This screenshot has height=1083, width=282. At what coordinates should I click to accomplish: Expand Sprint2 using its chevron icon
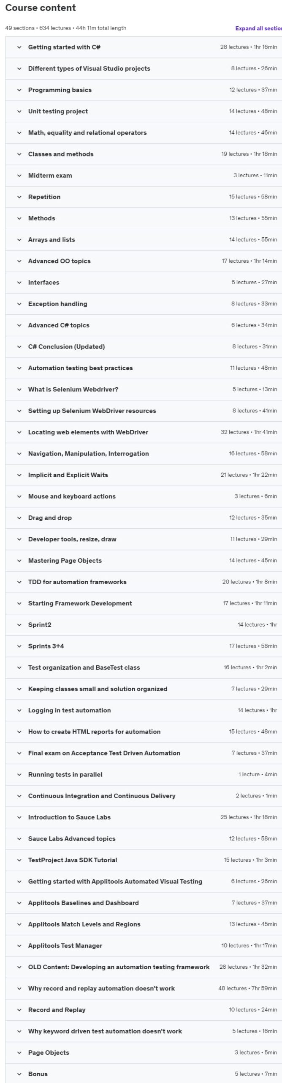click(19, 625)
